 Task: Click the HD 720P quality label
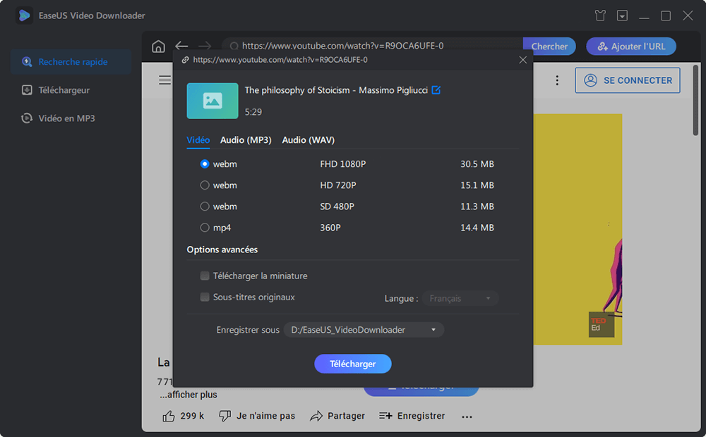point(337,185)
